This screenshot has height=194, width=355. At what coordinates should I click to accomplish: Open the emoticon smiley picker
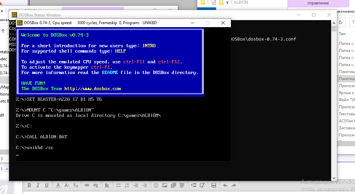pos(156,185)
